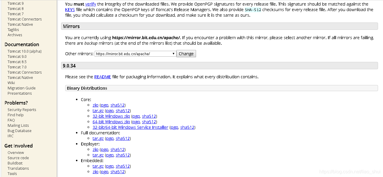
Task: Open Tomcat 10.0 (alpha) documentation
Action: pyautogui.click(x=25, y=51)
